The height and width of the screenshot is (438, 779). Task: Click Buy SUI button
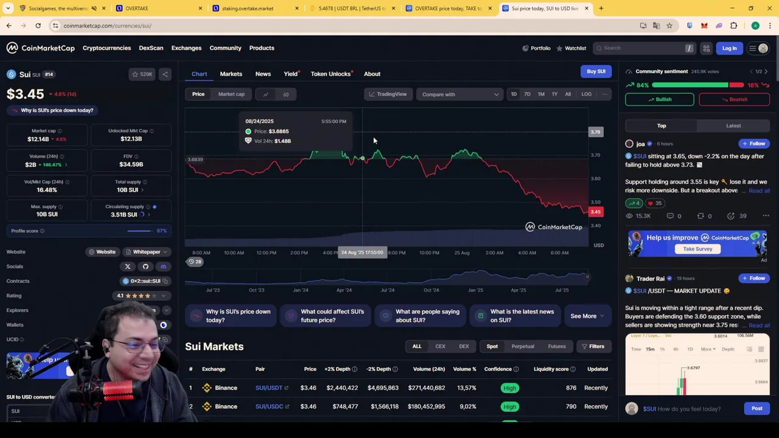coord(596,72)
